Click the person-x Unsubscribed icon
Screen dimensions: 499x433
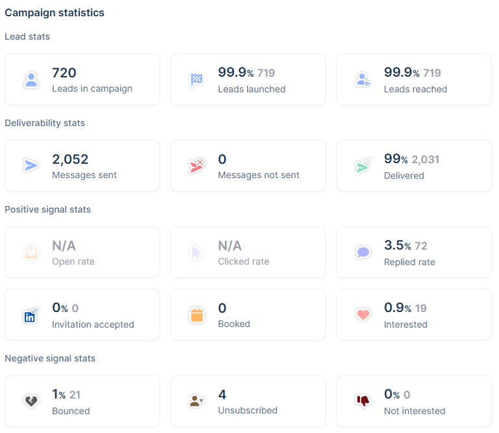(x=196, y=401)
